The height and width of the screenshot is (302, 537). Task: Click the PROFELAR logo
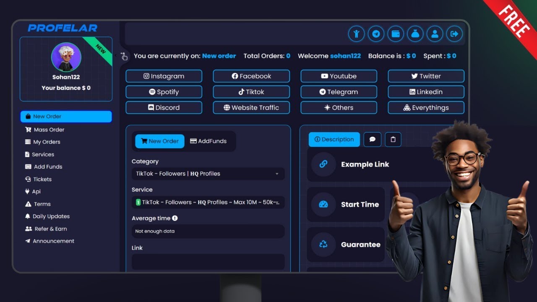tap(63, 28)
